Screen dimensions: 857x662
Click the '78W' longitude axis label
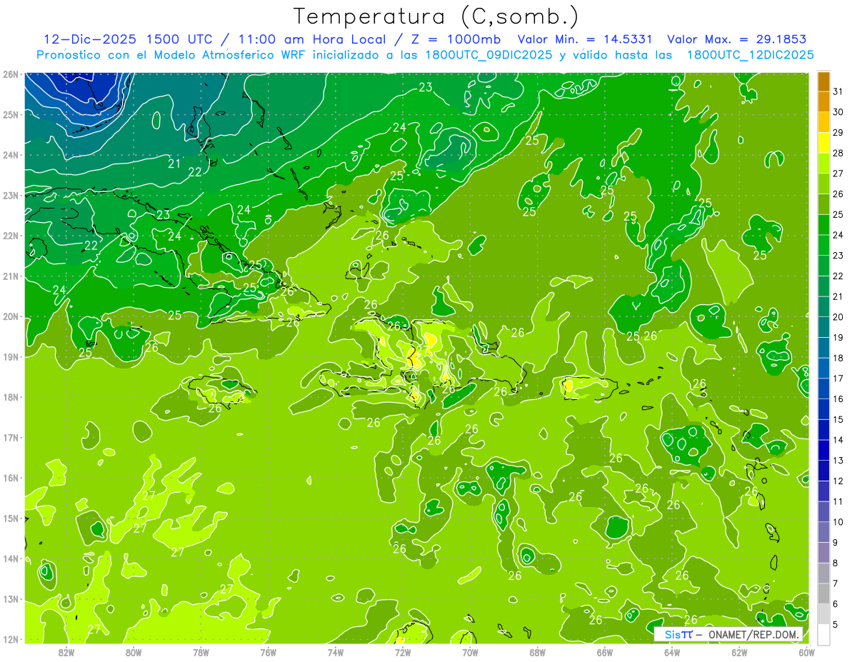click(x=201, y=651)
